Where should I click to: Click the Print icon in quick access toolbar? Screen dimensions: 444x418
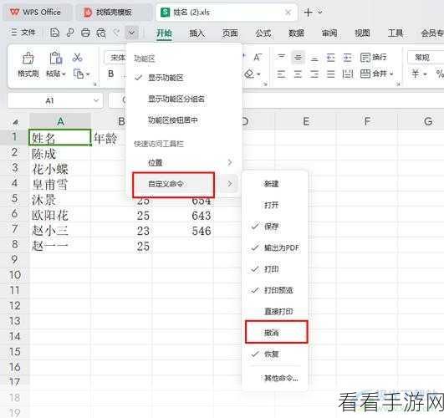pos(85,33)
